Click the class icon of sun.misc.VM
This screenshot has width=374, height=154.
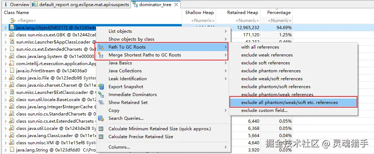[x=12, y=142]
